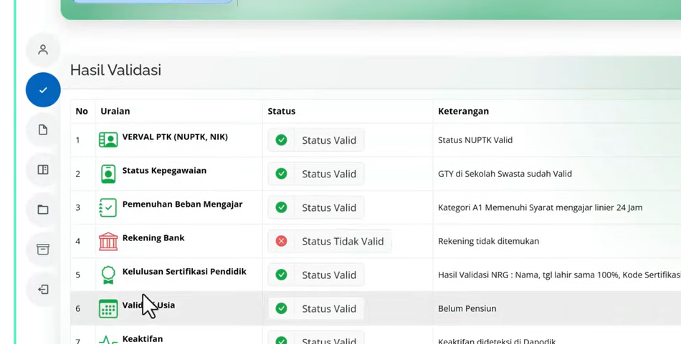Click the Rekening Bank label
This screenshot has height=344, width=681.
point(153,238)
